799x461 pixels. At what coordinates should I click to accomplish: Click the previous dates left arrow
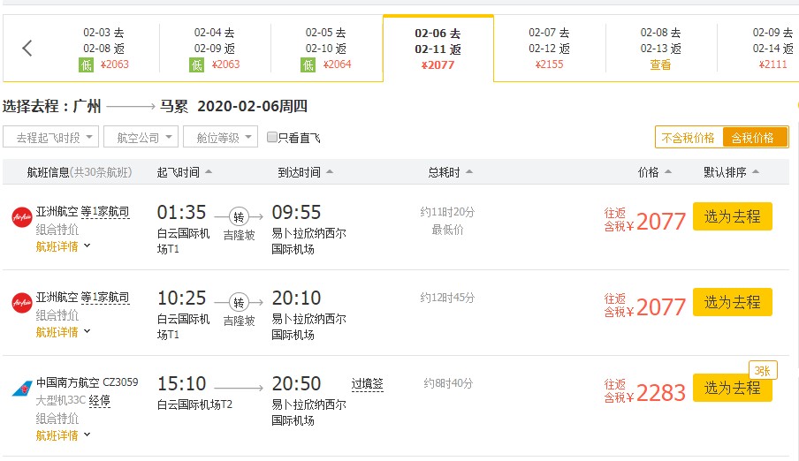pos(27,49)
